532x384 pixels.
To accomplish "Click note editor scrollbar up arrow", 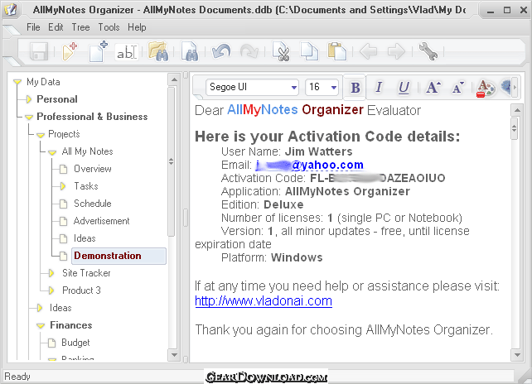I will click(x=517, y=110).
